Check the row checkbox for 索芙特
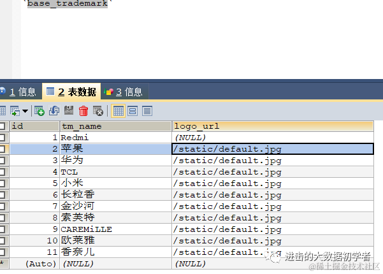This screenshot has height=274, width=383. pos(3,218)
